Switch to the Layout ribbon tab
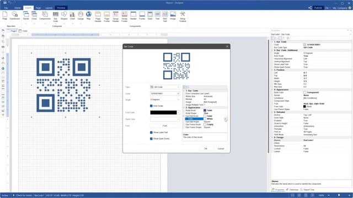The width and height of the screenshot is (353, 198). coord(49,8)
